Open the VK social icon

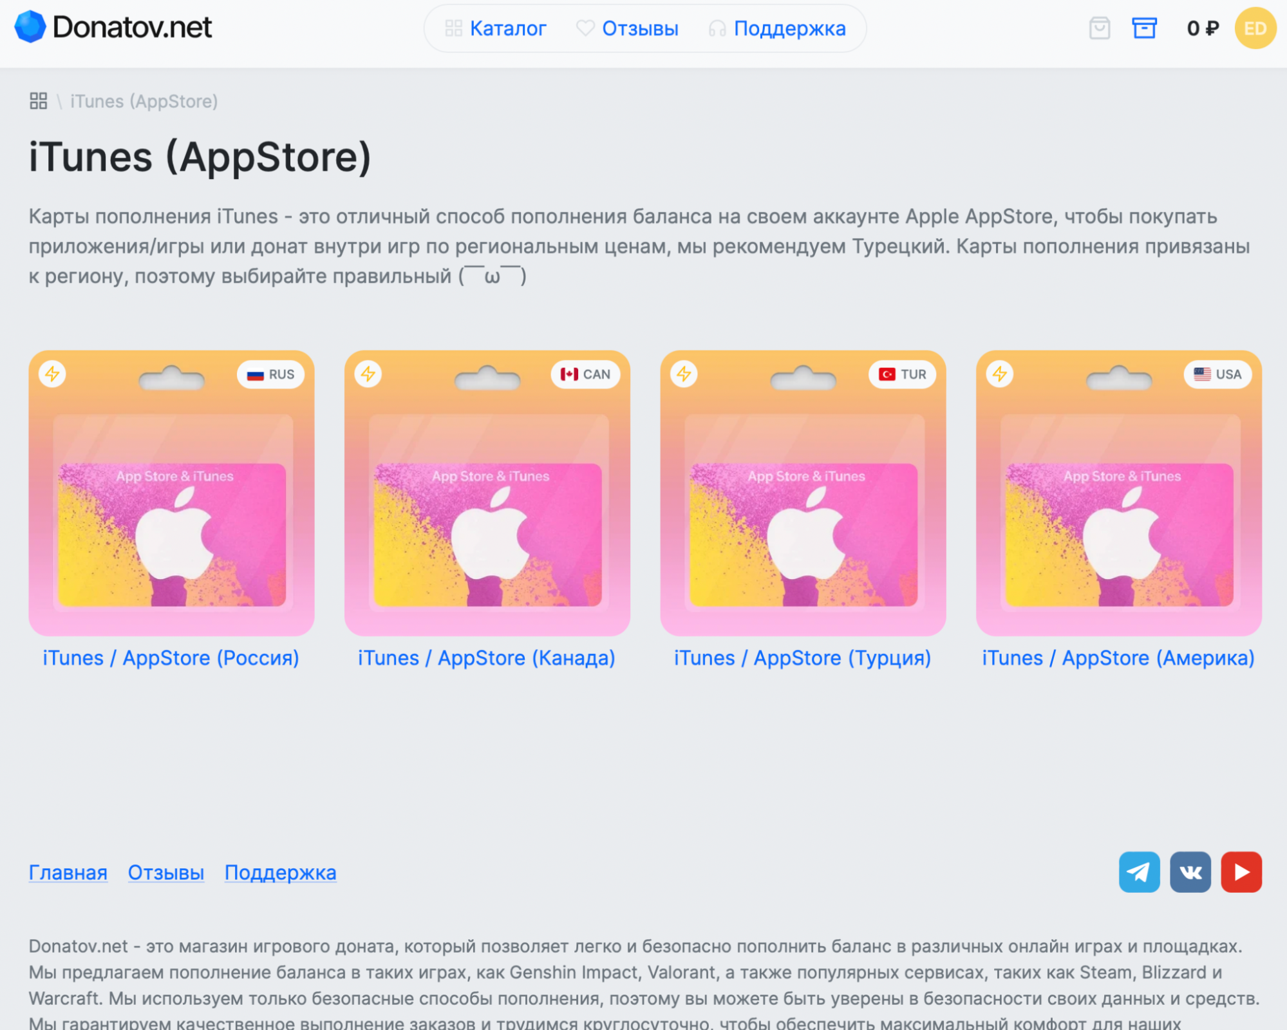tap(1190, 872)
